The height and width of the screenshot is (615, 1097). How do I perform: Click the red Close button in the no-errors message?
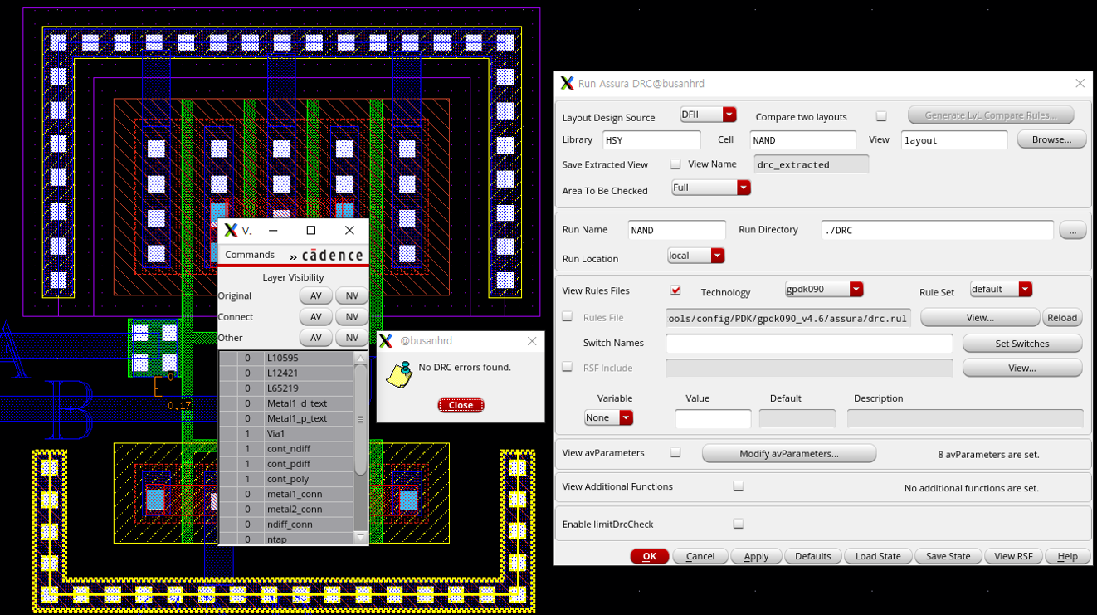tap(461, 405)
